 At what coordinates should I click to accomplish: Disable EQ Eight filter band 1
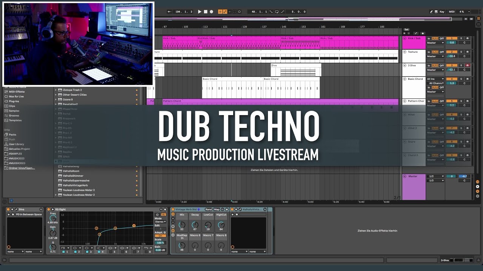tap(63, 251)
